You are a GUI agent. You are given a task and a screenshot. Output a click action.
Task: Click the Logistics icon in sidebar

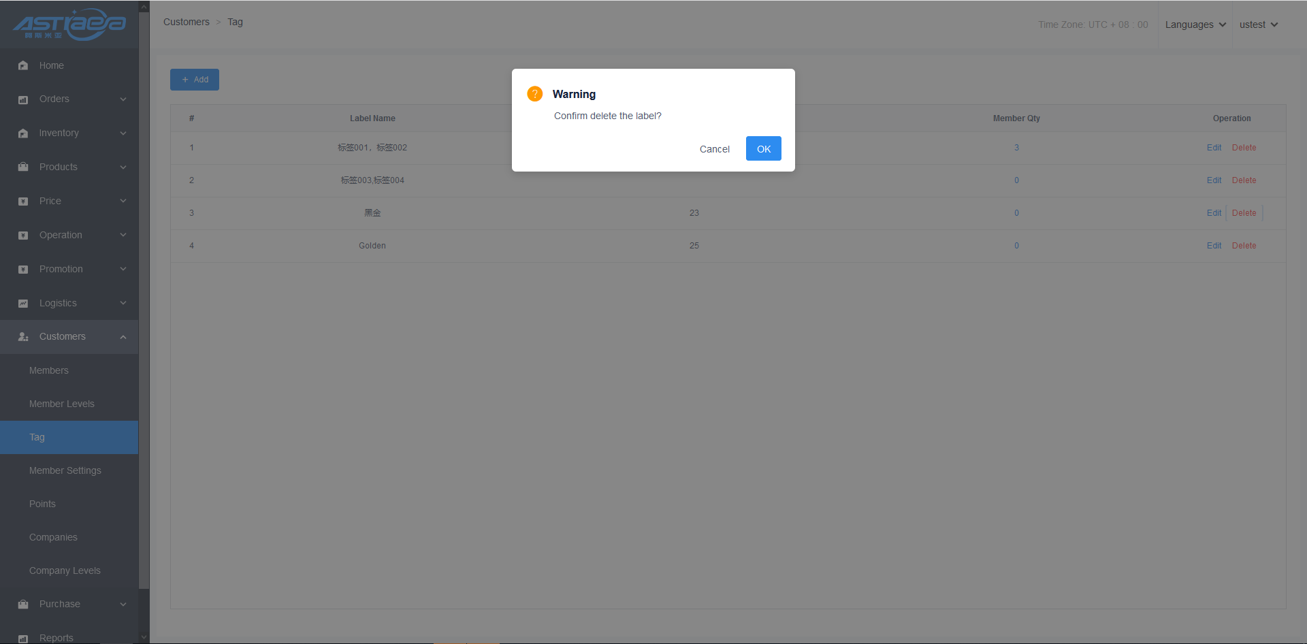pos(23,303)
